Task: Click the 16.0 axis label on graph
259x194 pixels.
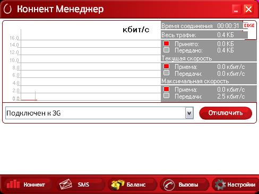Action: click(x=14, y=38)
